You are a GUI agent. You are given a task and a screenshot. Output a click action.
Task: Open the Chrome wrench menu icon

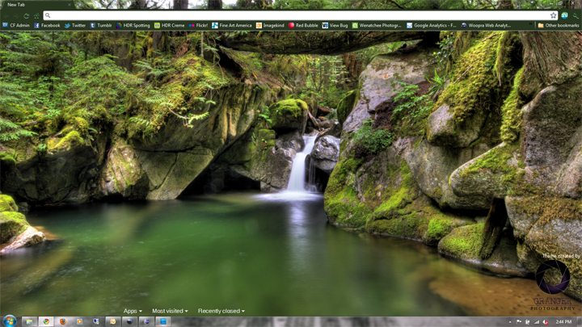tap(576, 15)
